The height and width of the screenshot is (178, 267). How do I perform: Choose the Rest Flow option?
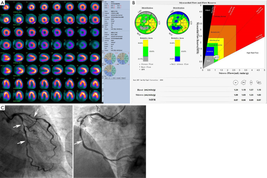145,67
